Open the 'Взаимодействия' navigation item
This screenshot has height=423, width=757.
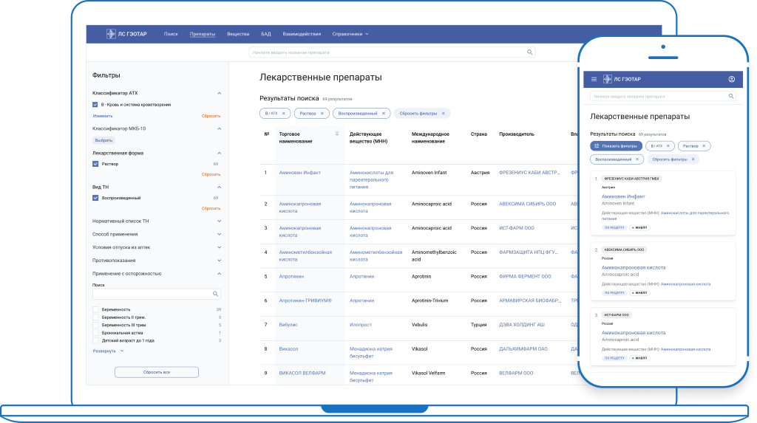(302, 34)
